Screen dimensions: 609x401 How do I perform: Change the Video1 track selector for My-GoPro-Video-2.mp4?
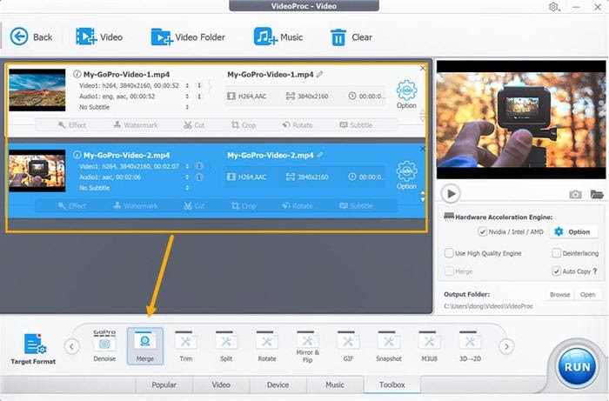point(187,166)
